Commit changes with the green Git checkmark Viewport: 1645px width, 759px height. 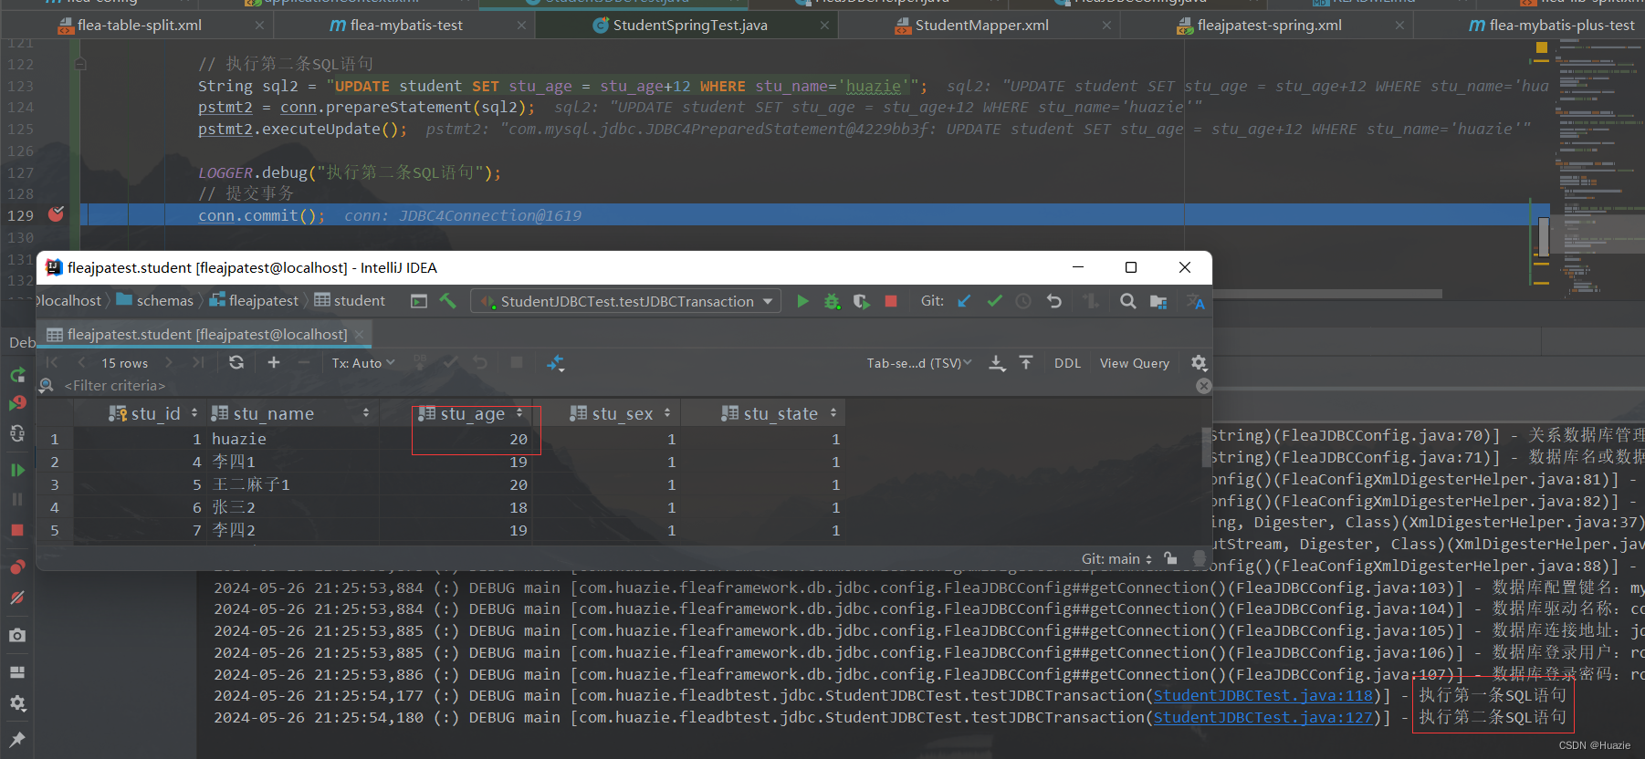tap(994, 301)
